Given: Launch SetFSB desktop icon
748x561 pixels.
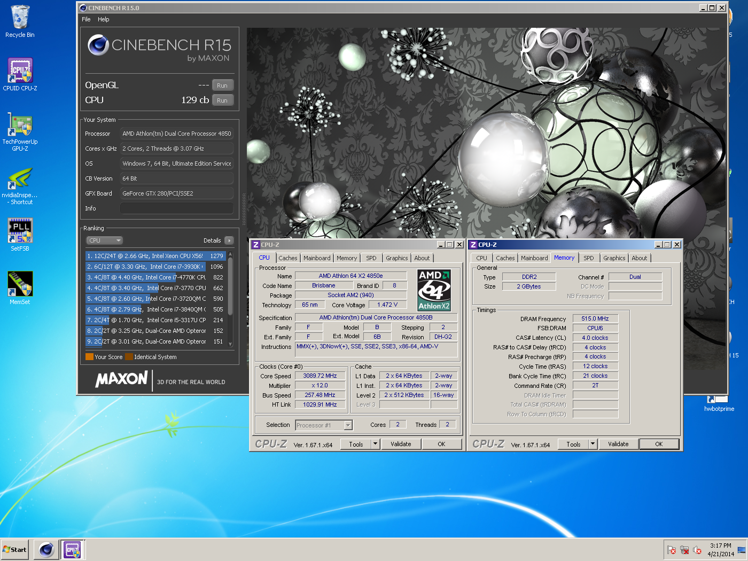Looking at the screenshot, I should point(20,235).
